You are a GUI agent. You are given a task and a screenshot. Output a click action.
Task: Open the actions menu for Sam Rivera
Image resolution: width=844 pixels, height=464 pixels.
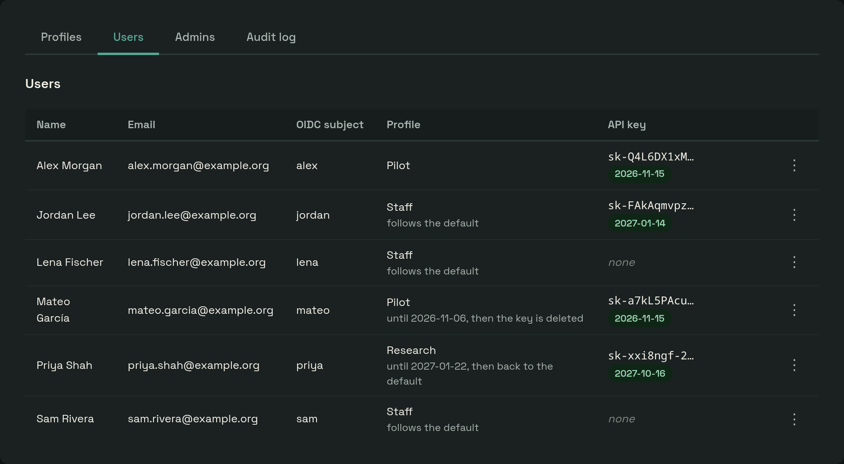[794, 420]
